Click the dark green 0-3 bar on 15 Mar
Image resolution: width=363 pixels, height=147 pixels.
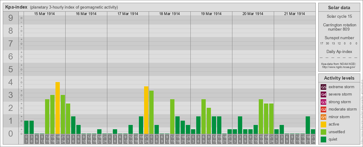click(x=26, y=127)
